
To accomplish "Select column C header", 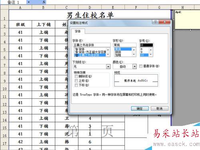I will click(x=66, y=7).
